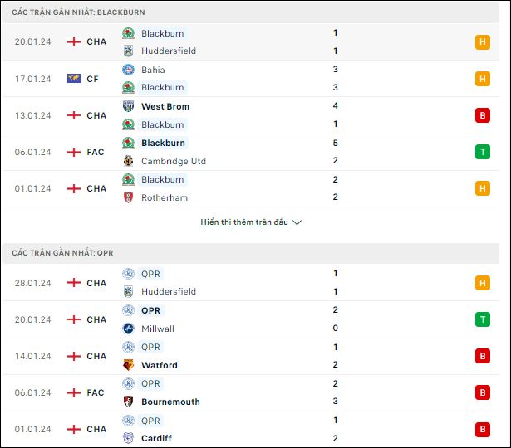511x448 pixels.
Task: Click the Millwall club crest icon
Action: click(129, 329)
